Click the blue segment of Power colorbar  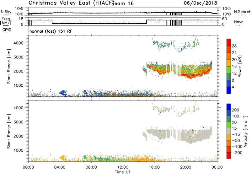click(229, 90)
